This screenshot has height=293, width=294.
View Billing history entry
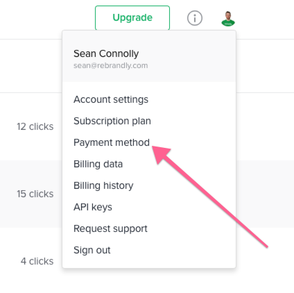pyautogui.click(x=103, y=185)
